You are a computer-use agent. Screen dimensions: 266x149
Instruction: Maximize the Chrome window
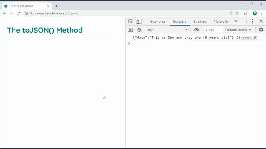tap(251, 4)
